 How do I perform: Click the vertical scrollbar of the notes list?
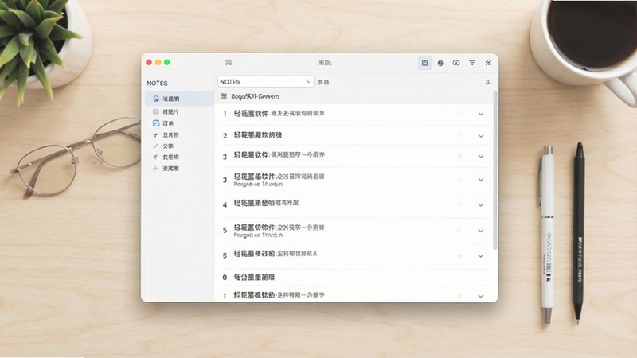pyautogui.click(x=494, y=170)
